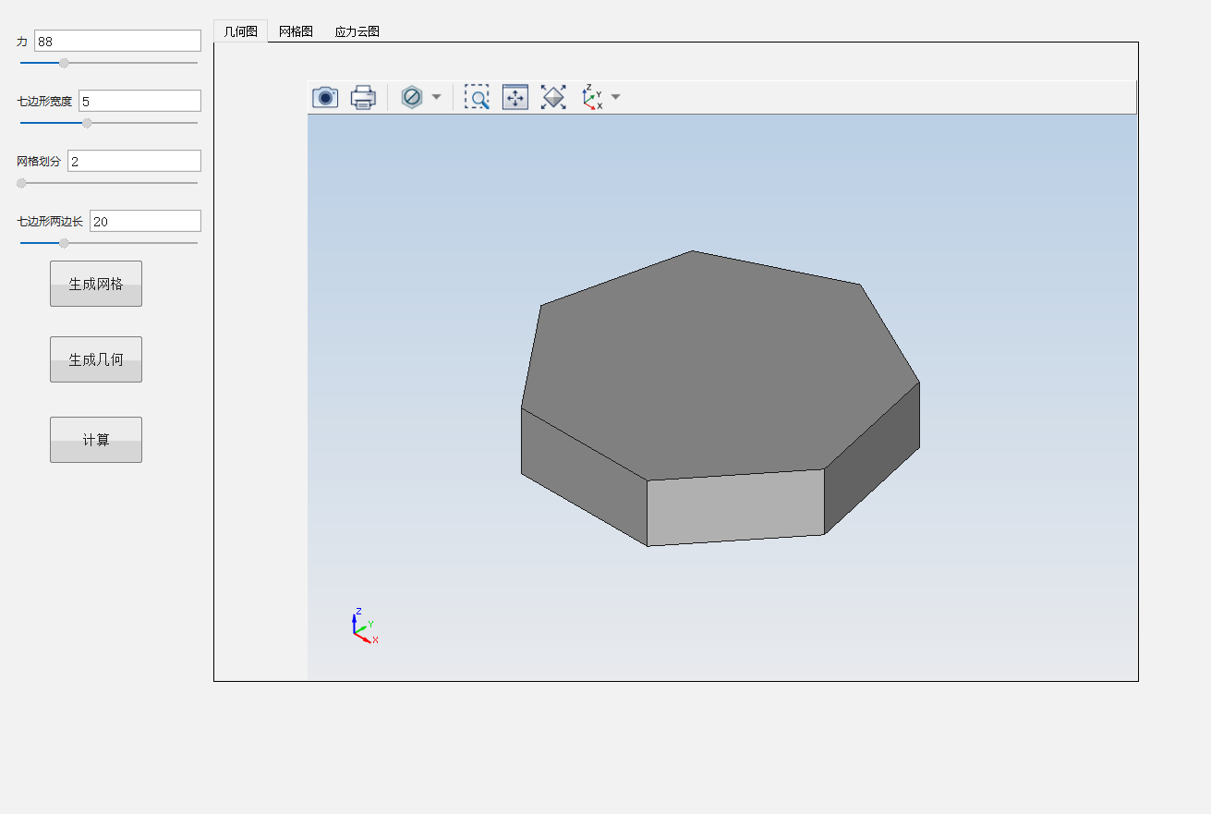
Task: Click the 网格划分 input field
Action: [x=134, y=161]
